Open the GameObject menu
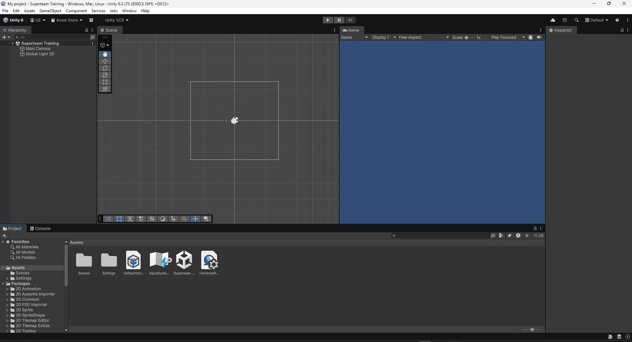 pyautogui.click(x=51, y=11)
